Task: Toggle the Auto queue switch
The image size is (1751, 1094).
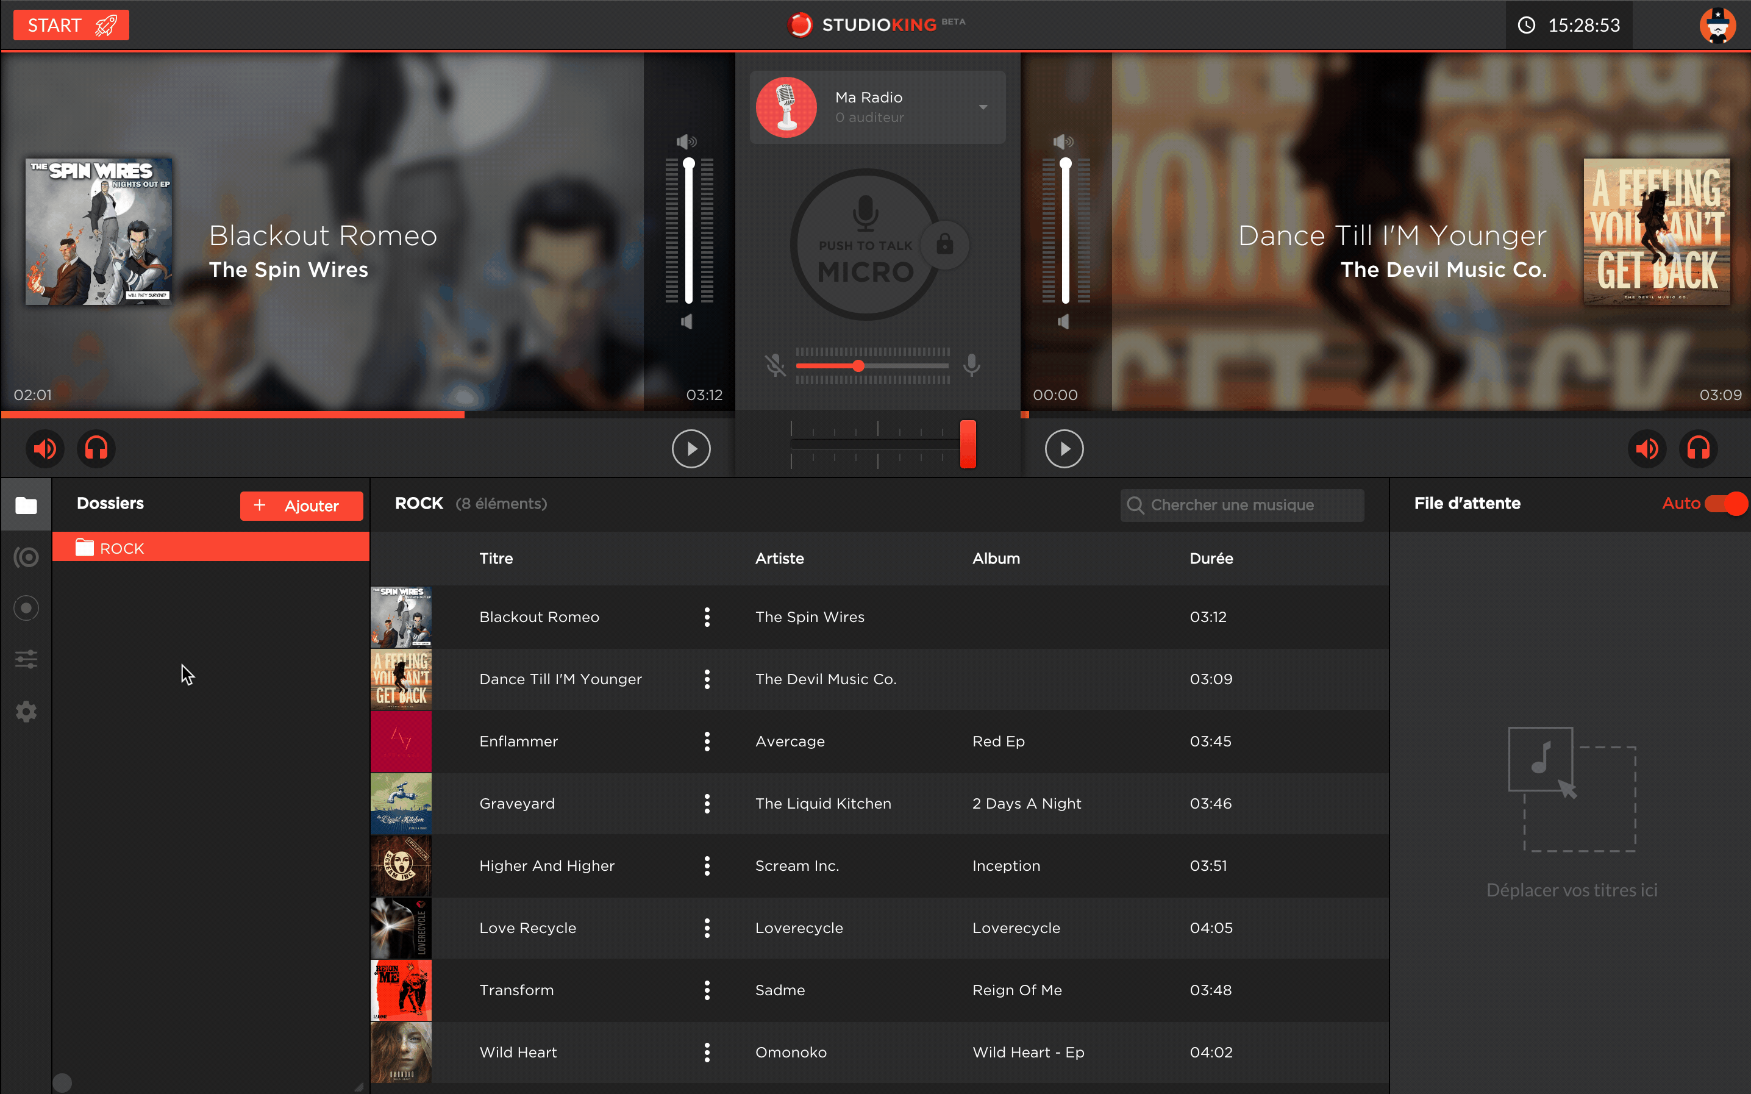Action: [x=1725, y=504]
